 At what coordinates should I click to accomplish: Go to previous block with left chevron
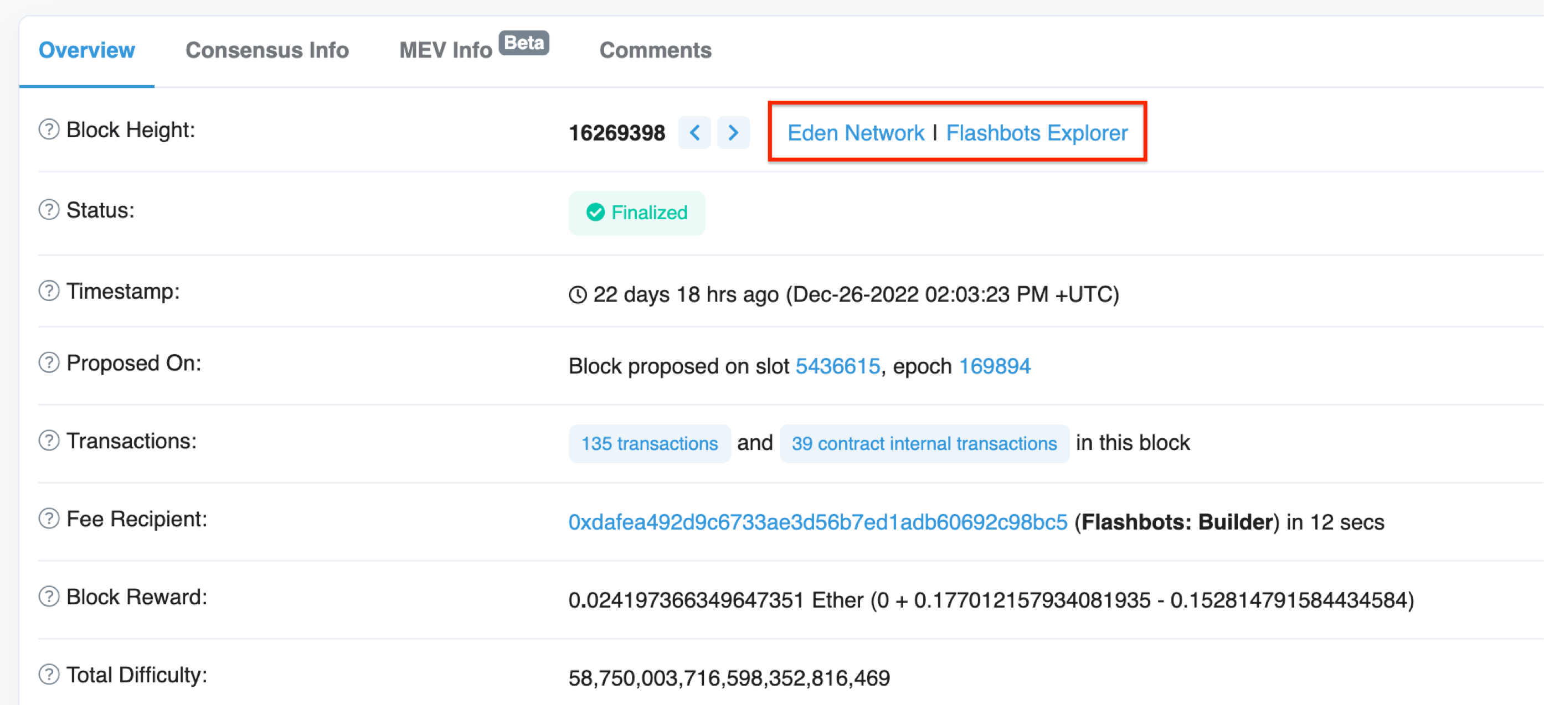(x=694, y=132)
